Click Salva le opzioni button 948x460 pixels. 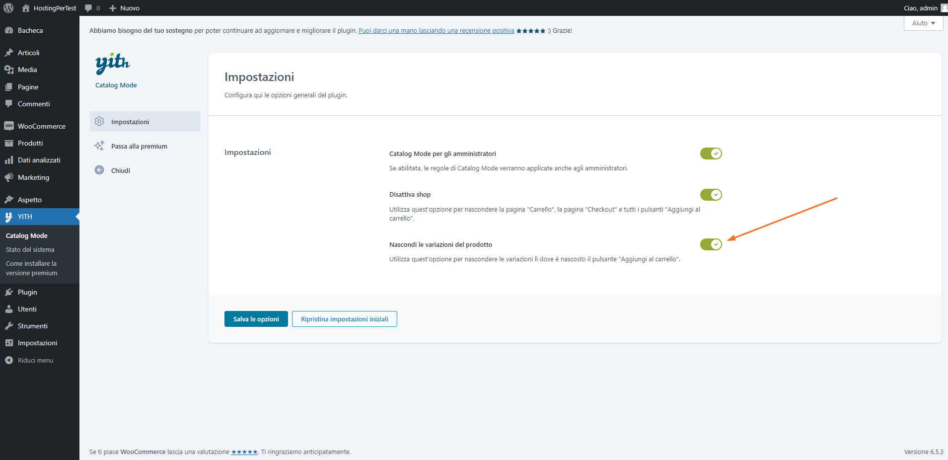pyautogui.click(x=256, y=319)
